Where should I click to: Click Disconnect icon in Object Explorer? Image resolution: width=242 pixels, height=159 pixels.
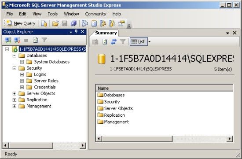(x=17, y=40)
